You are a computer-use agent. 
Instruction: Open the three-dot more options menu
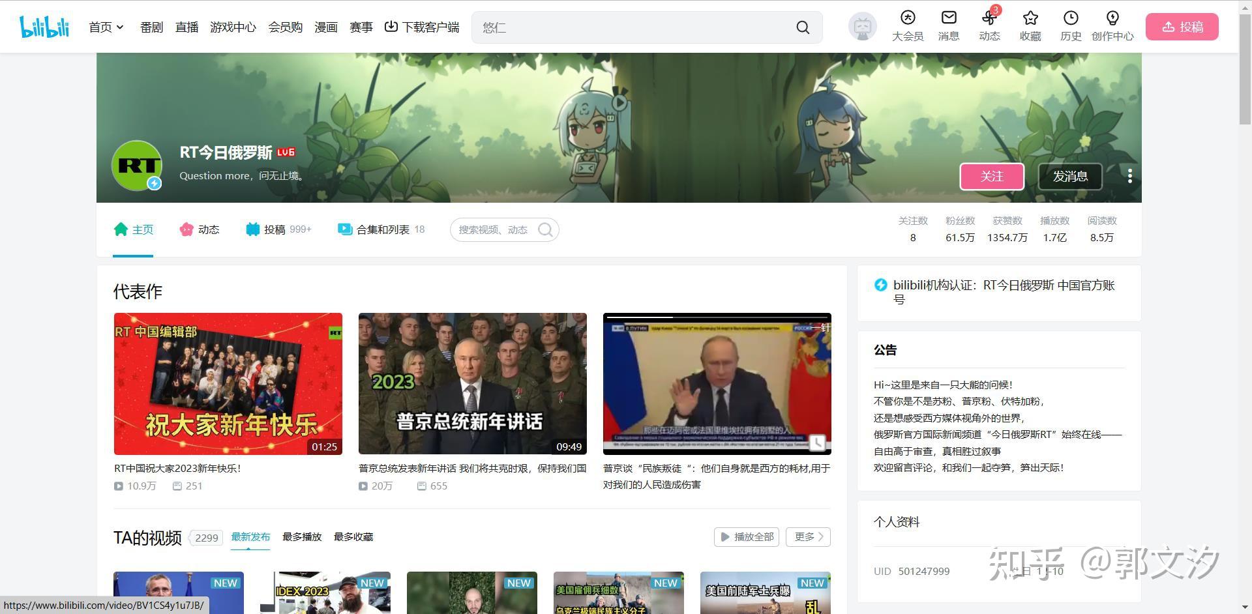click(1130, 176)
